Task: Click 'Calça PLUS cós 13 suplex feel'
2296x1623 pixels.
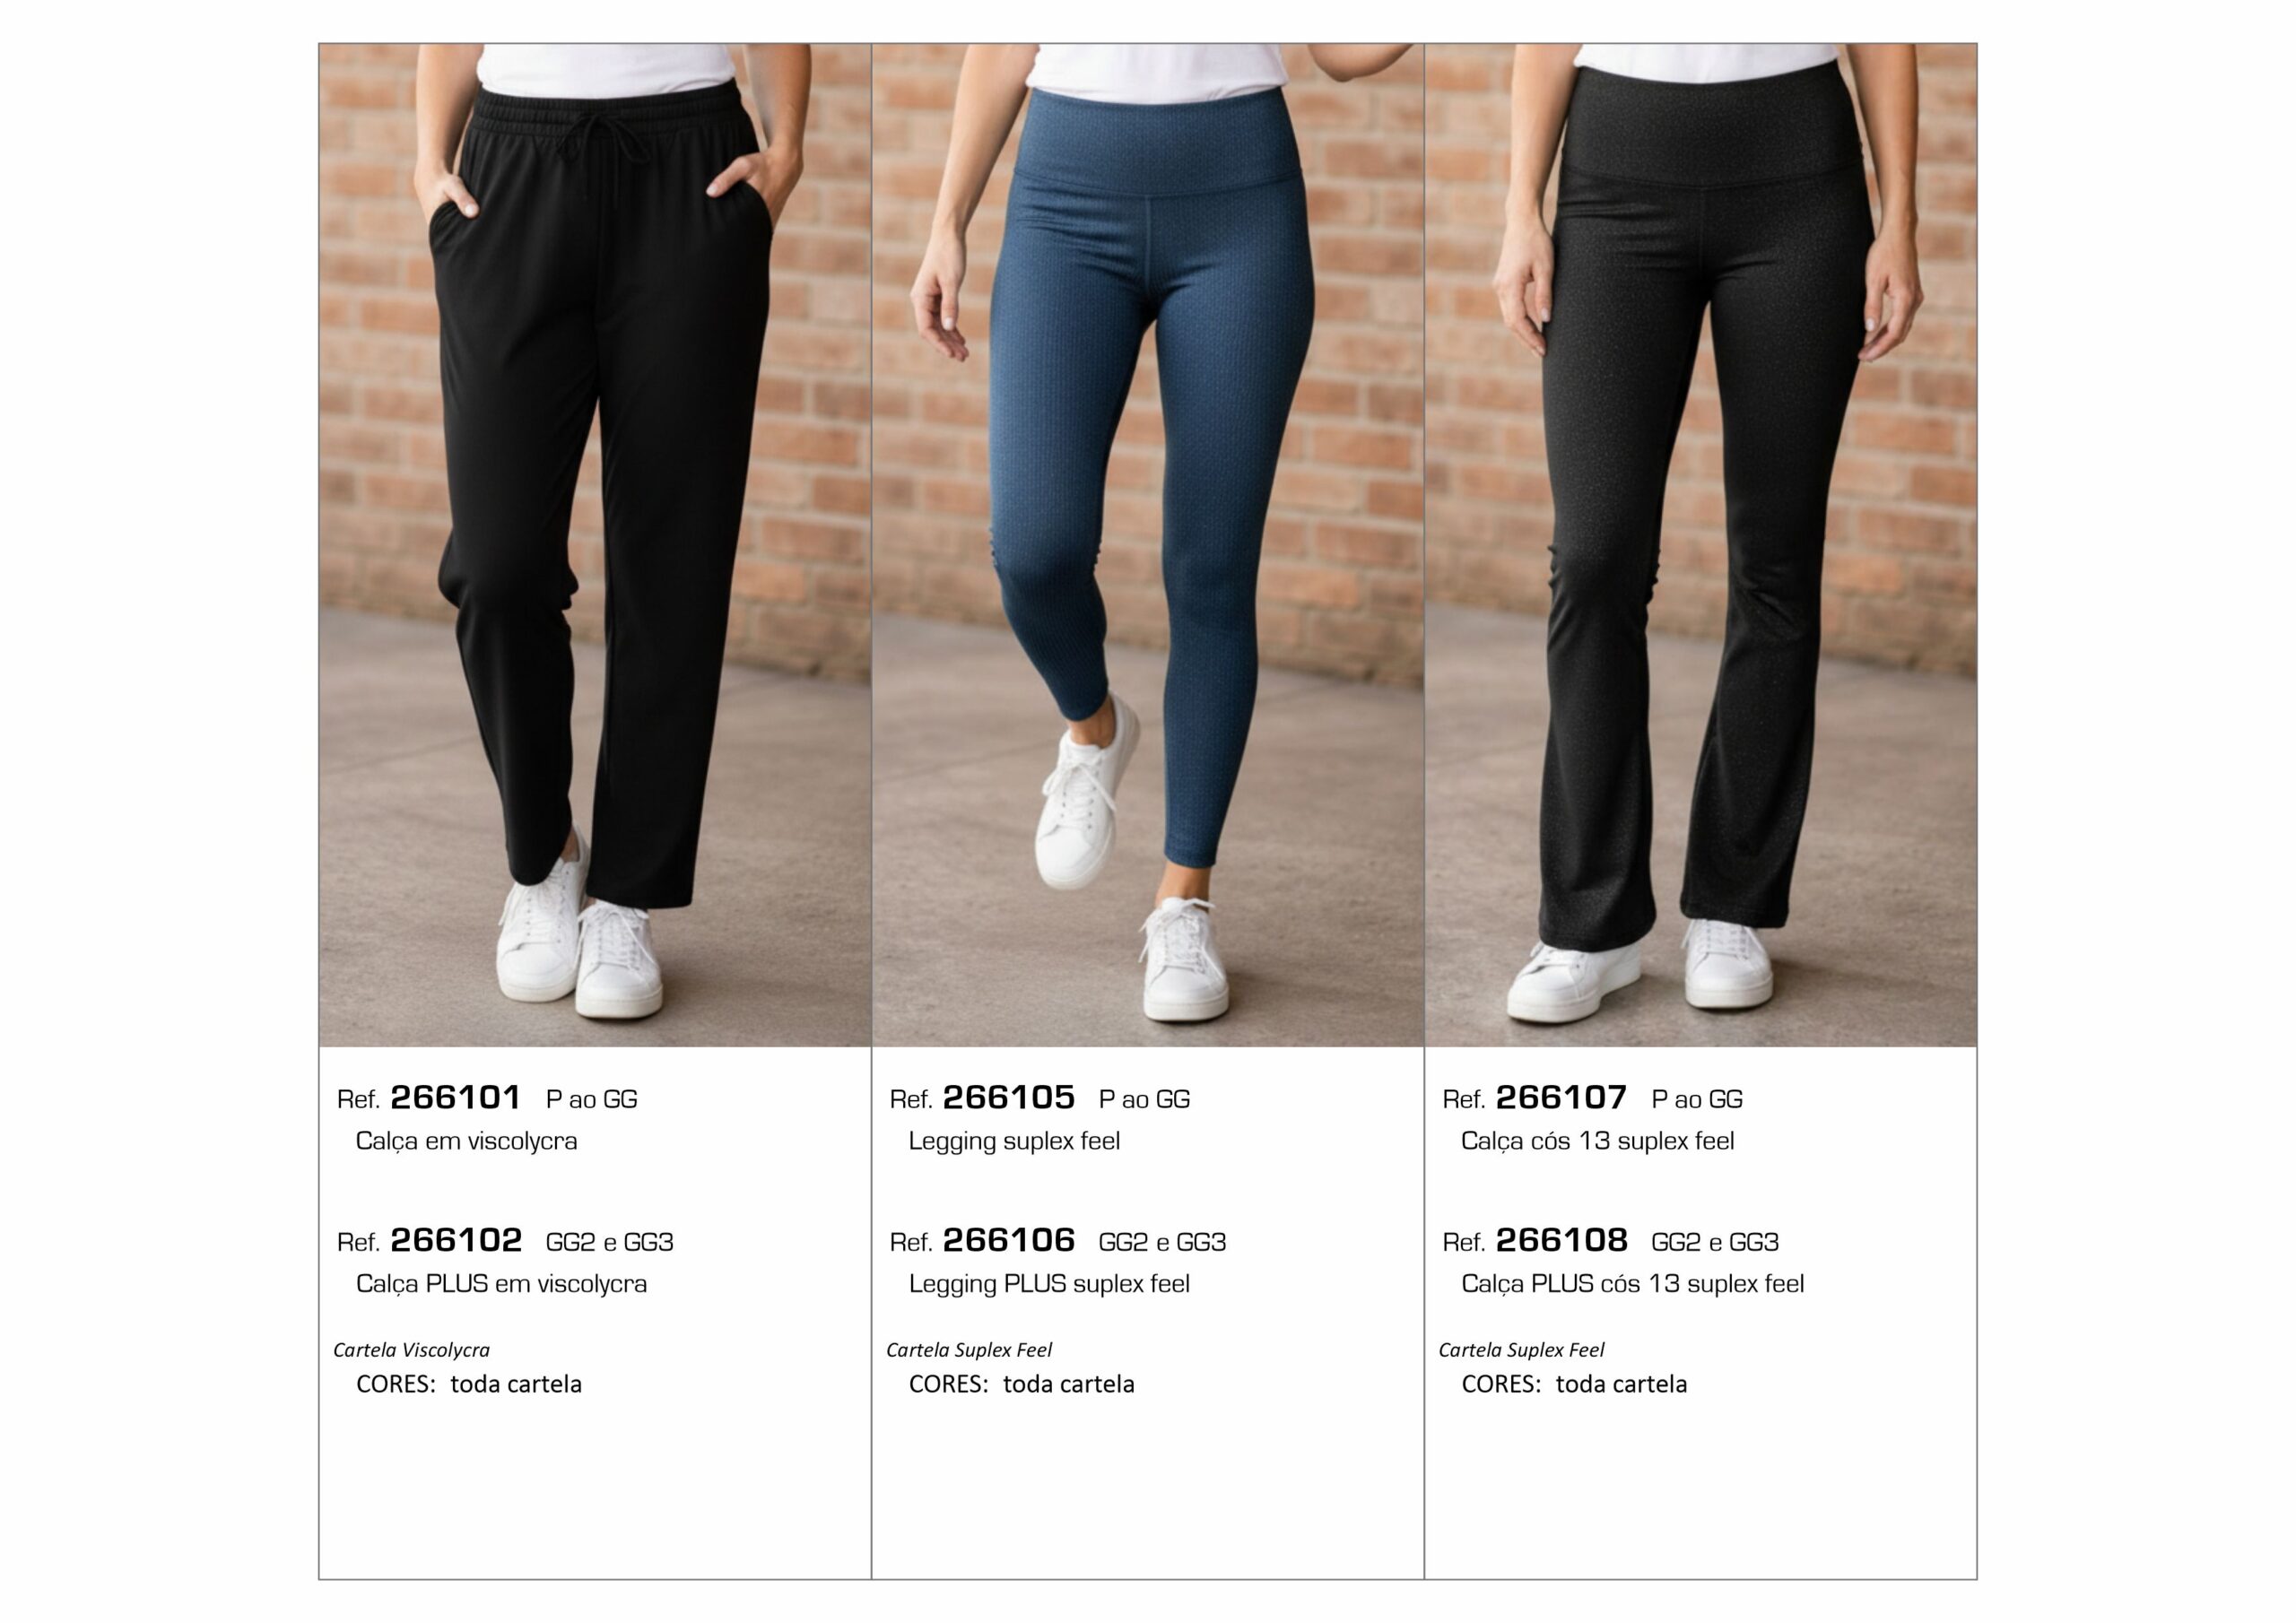Action: click(x=1633, y=1284)
